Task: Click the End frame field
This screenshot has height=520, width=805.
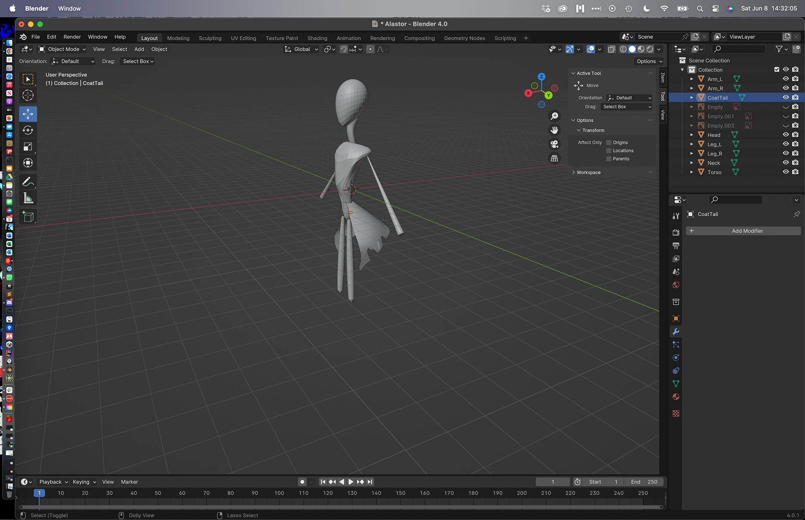Action: (x=644, y=482)
